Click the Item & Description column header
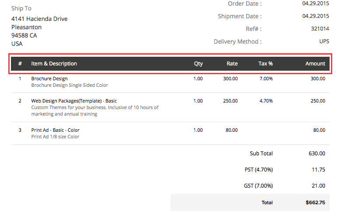Image resolution: width=341 pixels, height=216 pixels. click(x=54, y=64)
